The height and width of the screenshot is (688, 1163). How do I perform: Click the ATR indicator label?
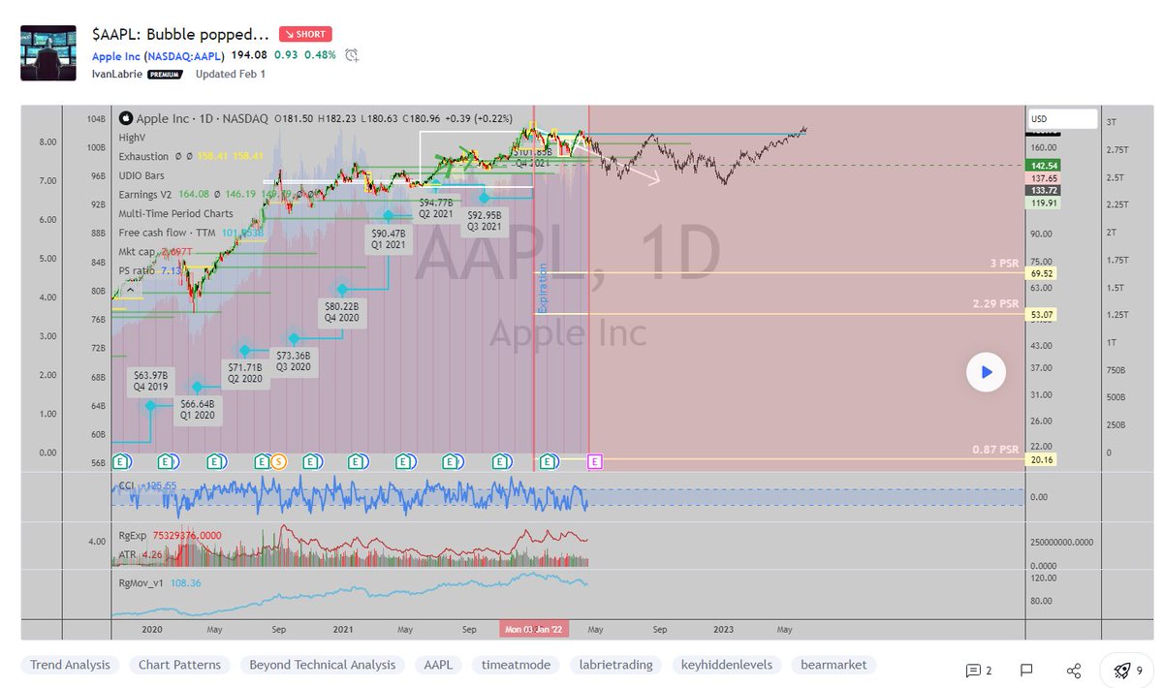[x=128, y=555]
